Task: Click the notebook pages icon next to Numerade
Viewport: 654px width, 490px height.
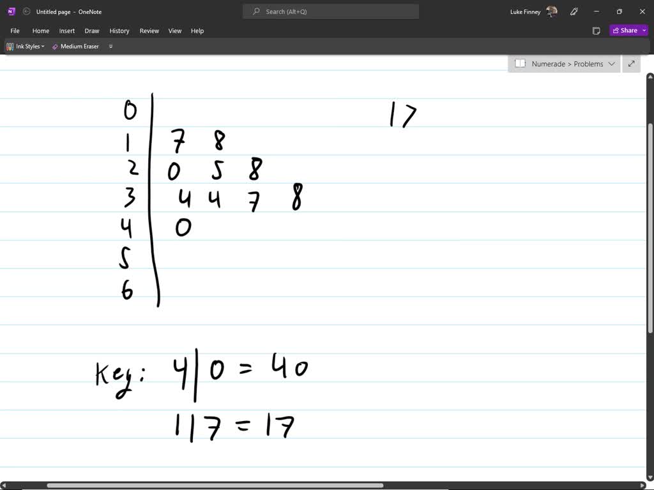Action: click(x=520, y=63)
